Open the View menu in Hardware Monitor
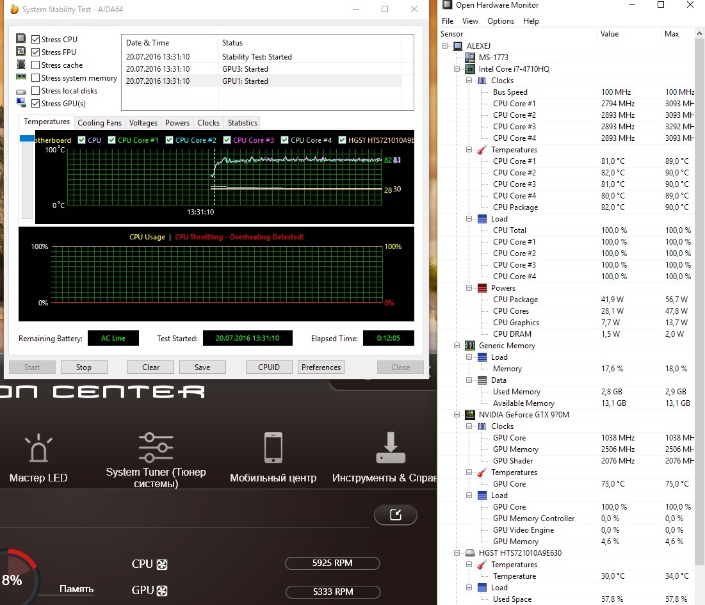 [470, 21]
